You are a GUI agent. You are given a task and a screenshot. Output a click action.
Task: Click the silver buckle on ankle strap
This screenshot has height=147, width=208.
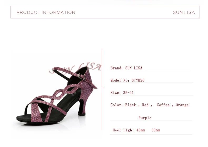pyautogui.click(x=81, y=77)
